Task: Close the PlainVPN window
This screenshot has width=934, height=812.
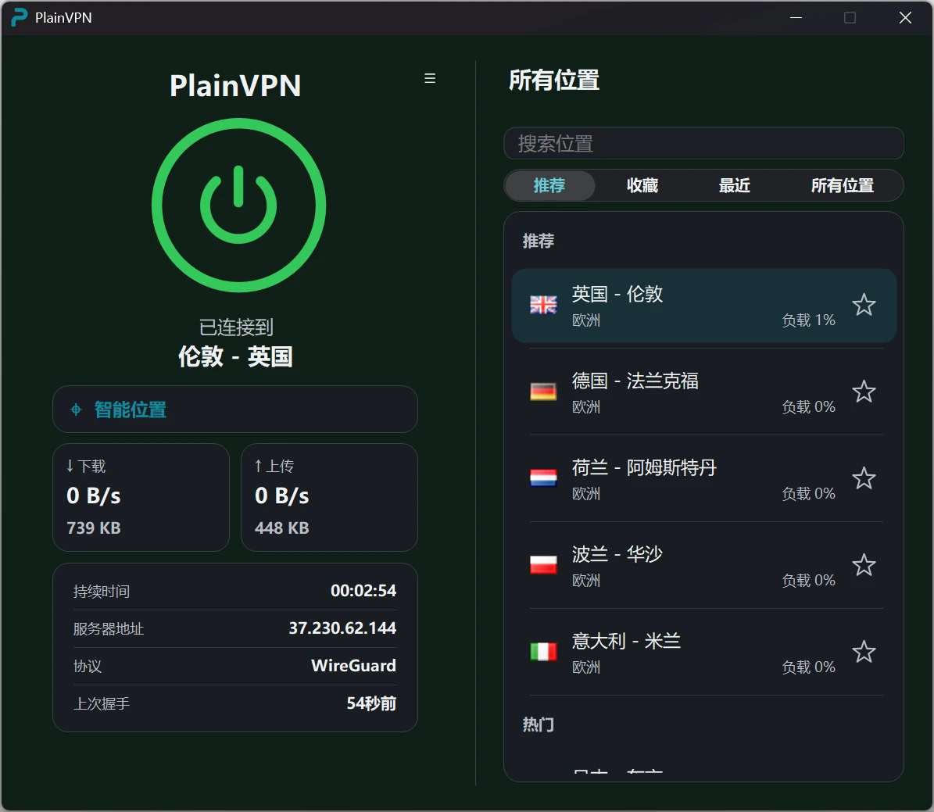Action: (905, 17)
